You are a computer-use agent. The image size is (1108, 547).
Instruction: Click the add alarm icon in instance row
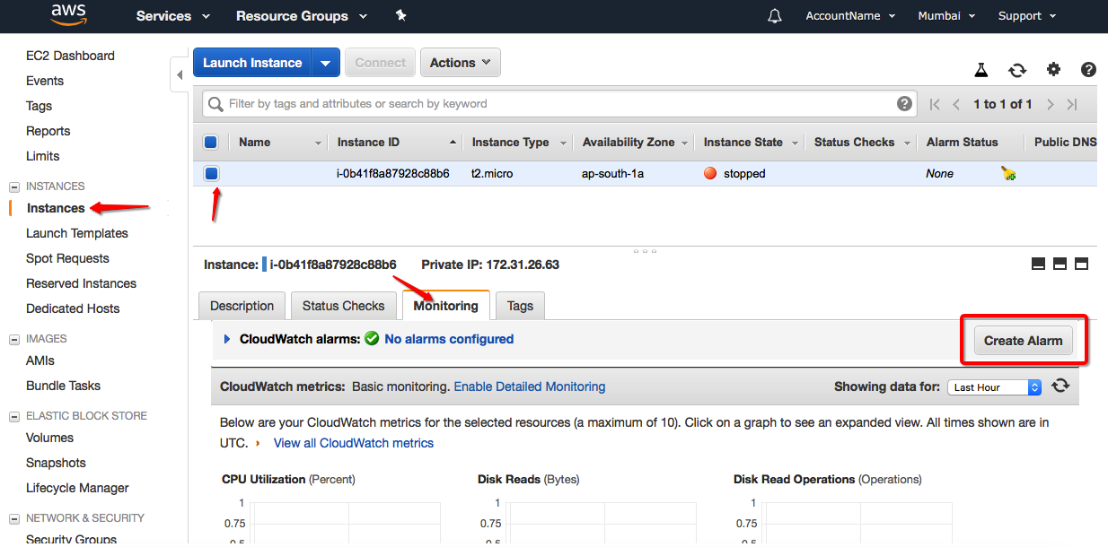1008,174
